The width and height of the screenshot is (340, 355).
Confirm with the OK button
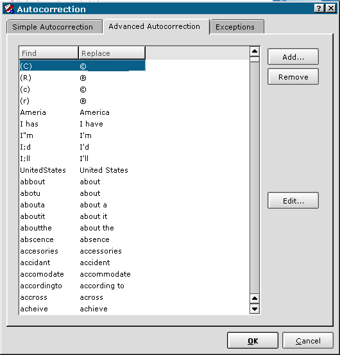tap(253, 340)
